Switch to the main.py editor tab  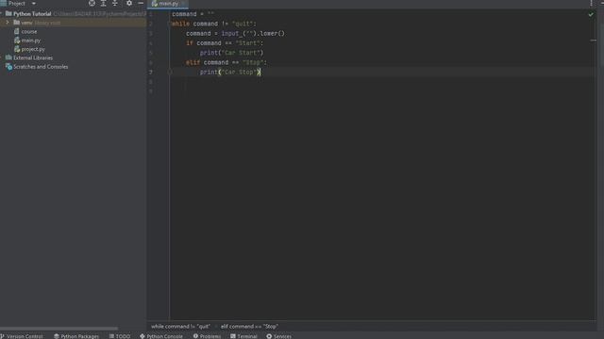coord(169,4)
